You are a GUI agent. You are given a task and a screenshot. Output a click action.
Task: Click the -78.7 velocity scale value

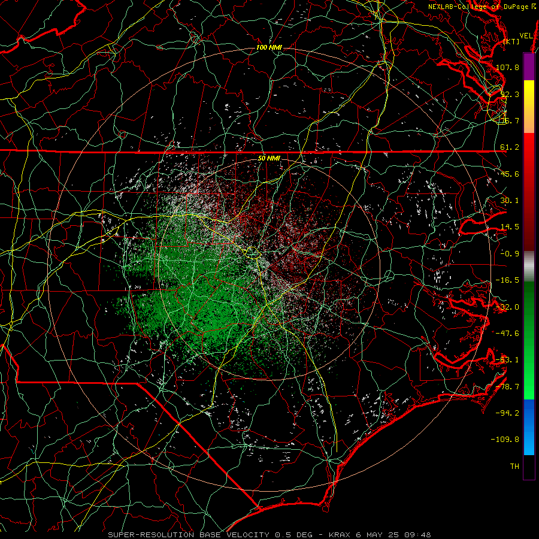point(507,387)
